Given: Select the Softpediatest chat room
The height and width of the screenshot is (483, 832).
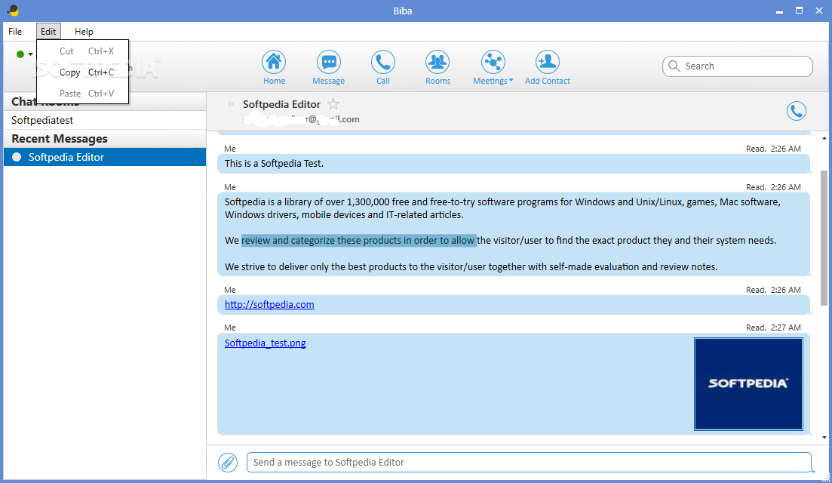Looking at the screenshot, I should click(x=105, y=120).
